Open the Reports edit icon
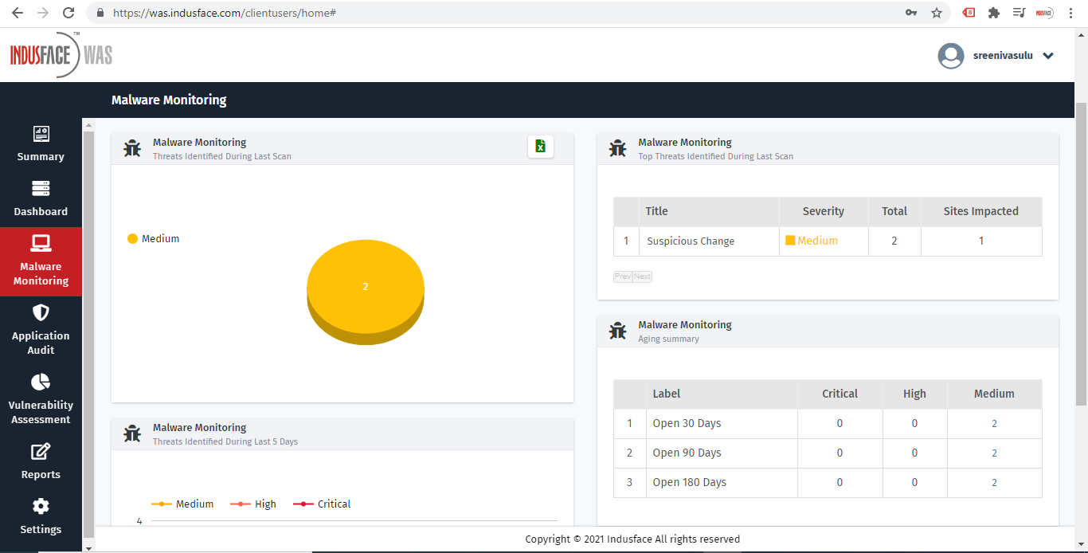The height and width of the screenshot is (553, 1088). pyautogui.click(x=41, y=452)
